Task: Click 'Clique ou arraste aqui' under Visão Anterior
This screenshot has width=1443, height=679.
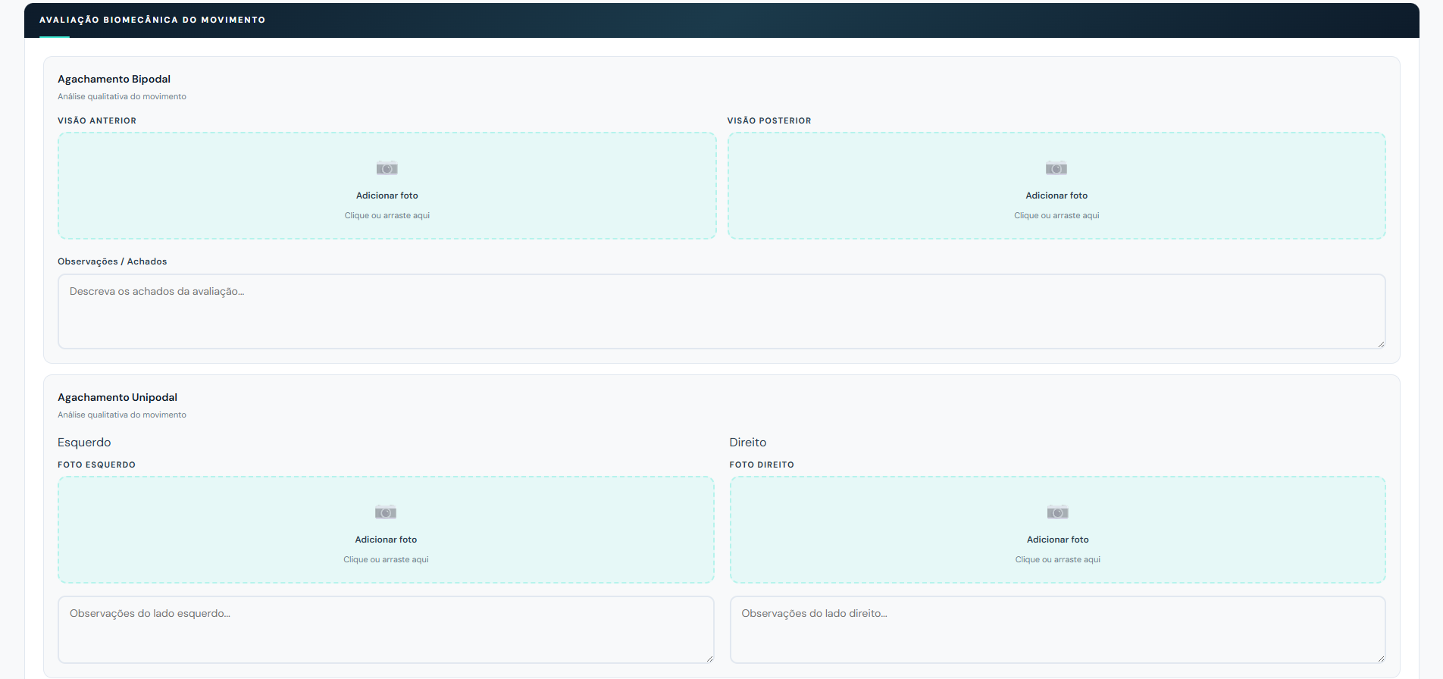Action: pyautogui.click(x=387, y=216)
